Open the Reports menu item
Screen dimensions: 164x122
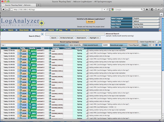[51, 30]
